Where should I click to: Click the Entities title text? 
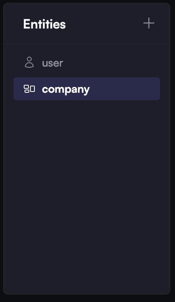pos(44,24)
